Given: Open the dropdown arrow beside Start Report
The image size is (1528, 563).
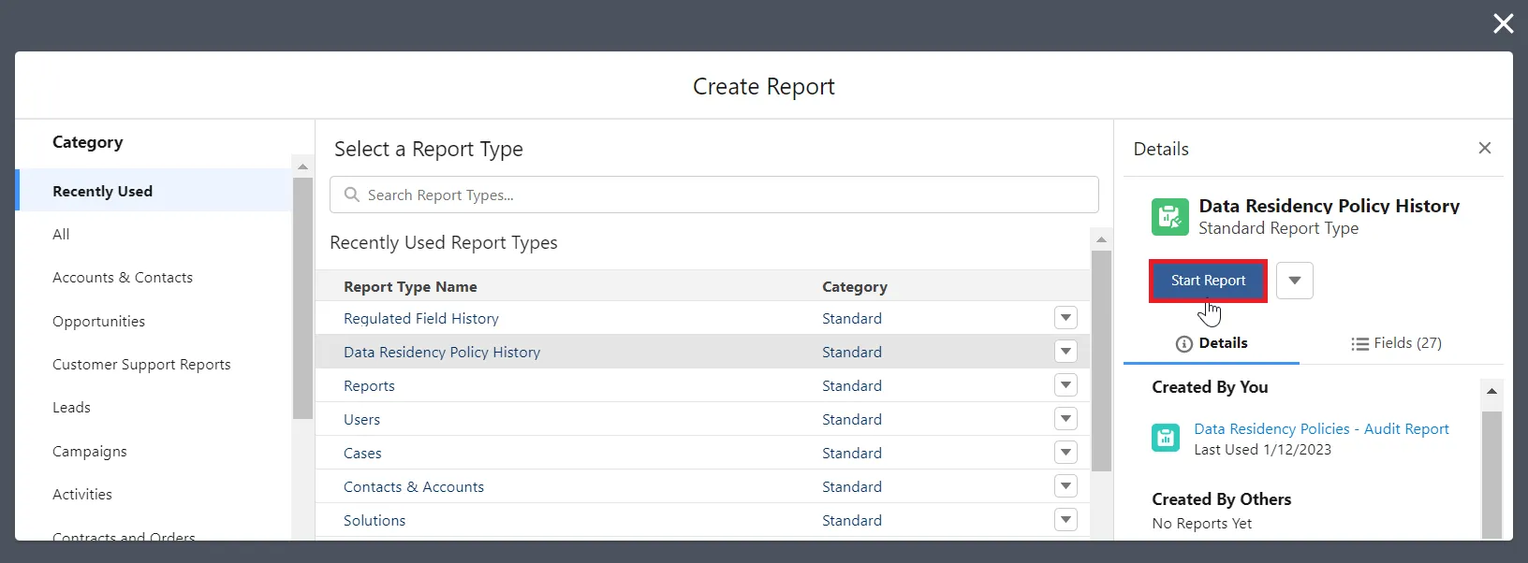Looking at the screenshot, I should (1294, 281).
